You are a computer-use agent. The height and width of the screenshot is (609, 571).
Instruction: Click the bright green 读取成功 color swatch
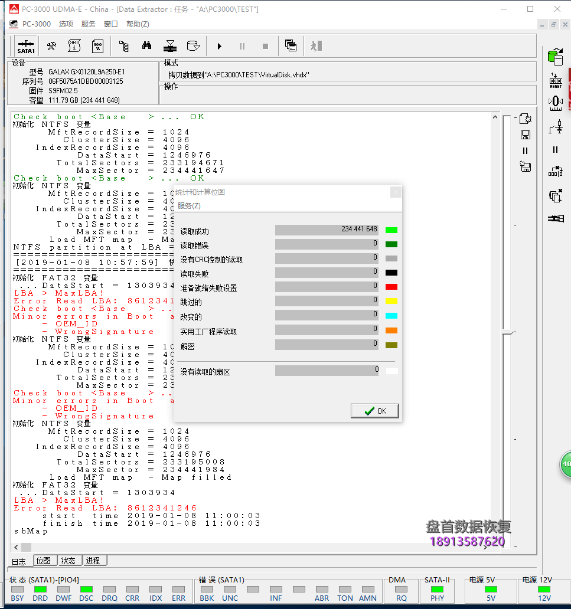coord(391,230)
